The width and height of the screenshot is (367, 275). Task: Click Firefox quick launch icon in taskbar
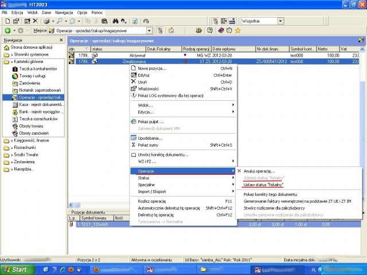click(x=71, y=270)
